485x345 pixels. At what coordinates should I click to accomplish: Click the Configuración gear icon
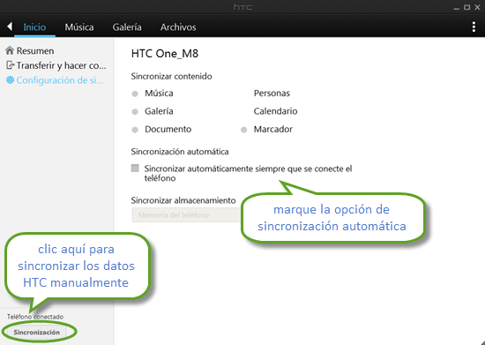11,80
